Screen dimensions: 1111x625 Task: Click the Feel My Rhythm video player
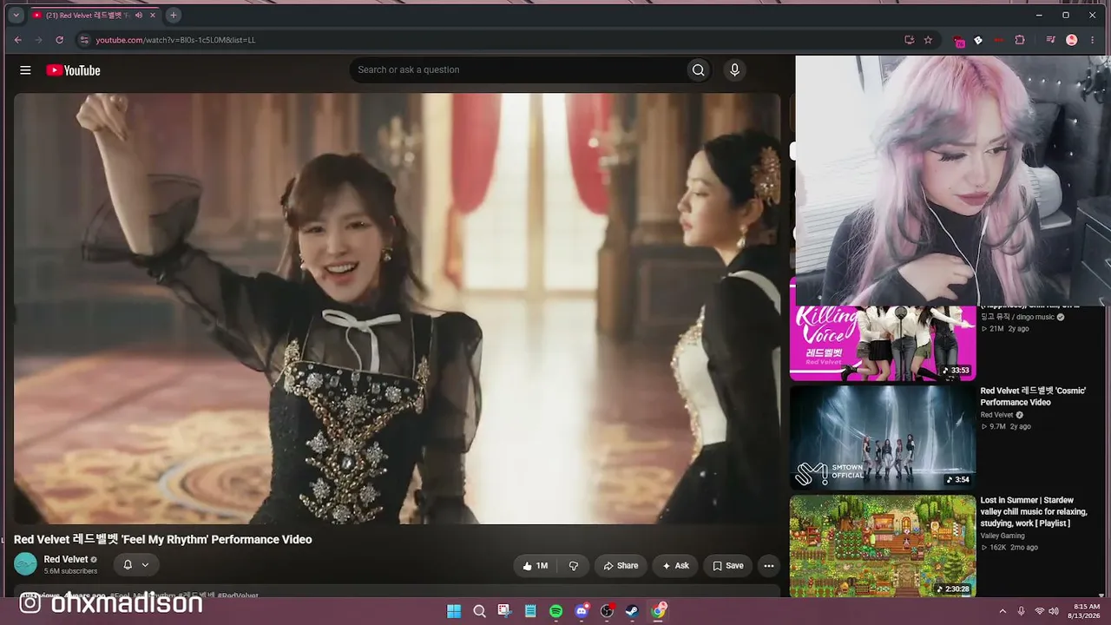click(397, 308)
